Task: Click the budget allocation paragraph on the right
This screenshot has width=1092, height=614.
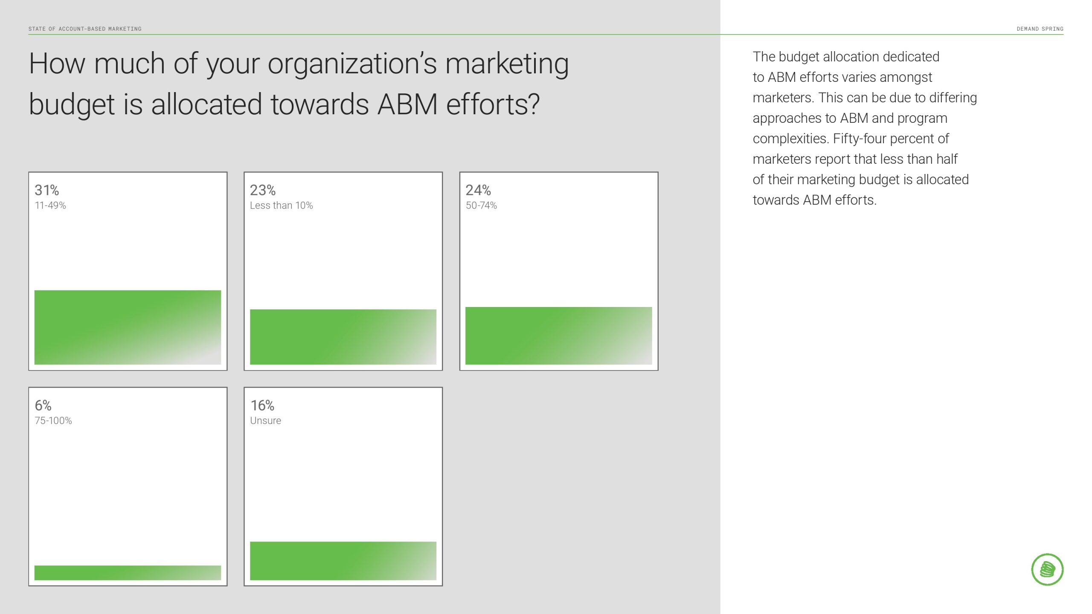Action: (865, 128)
